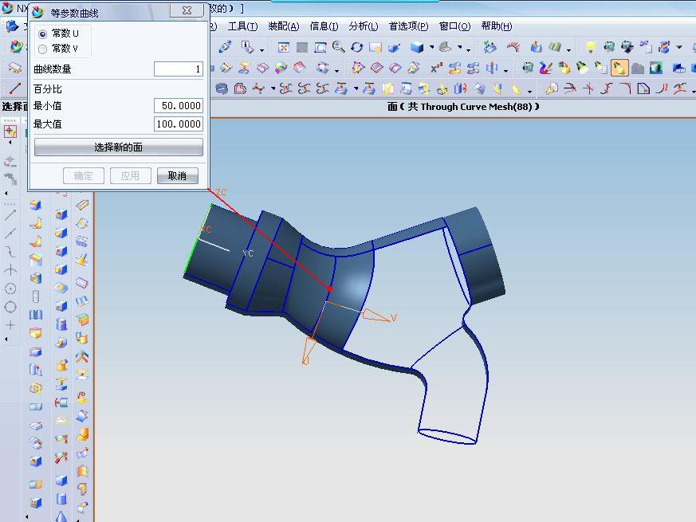Select the arc curve tool in left sidebar

point(10,252)
